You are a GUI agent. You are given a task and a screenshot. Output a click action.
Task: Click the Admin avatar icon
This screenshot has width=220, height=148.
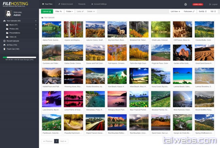pos(9,13)
